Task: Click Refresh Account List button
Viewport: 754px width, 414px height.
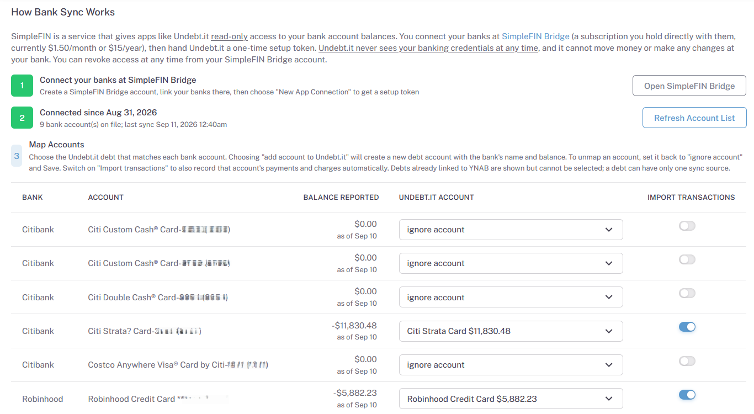Action: (694, 118)
